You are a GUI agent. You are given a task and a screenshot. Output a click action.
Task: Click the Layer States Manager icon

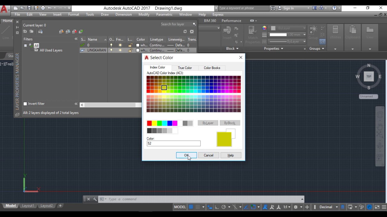[40, 32]
